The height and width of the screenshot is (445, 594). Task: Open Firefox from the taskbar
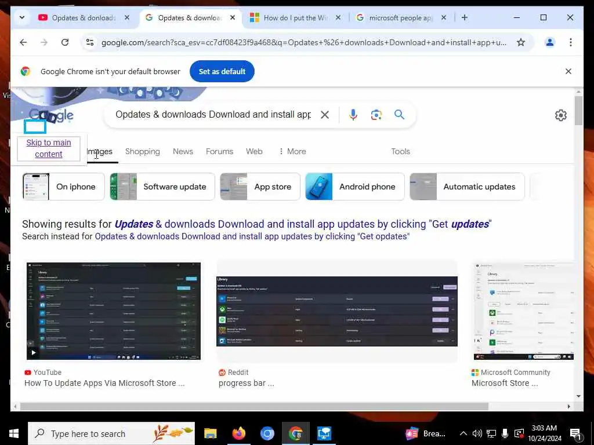coord(238,433)
